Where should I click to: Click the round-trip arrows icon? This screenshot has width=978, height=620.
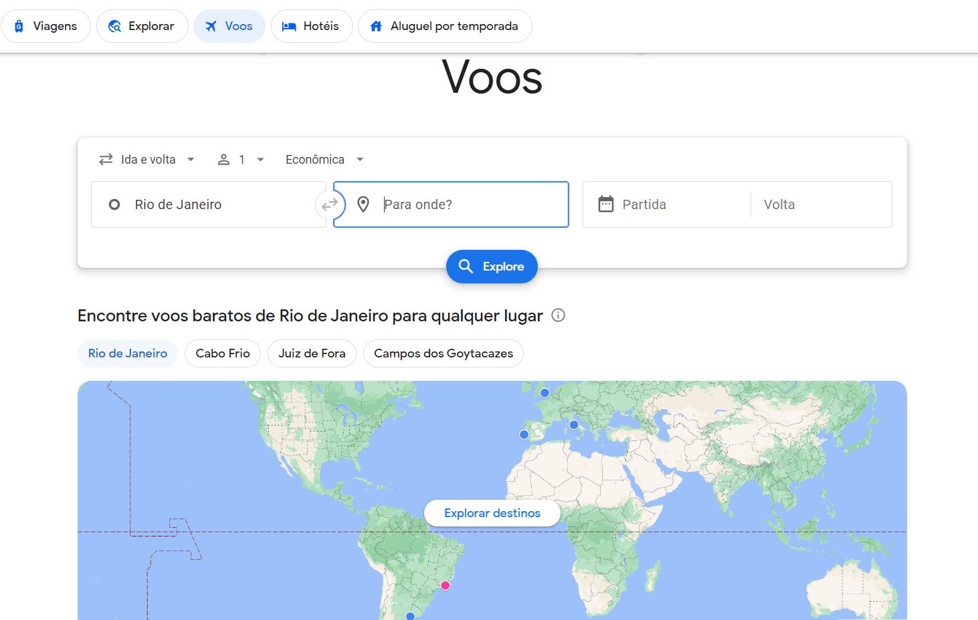coord(106,160)
